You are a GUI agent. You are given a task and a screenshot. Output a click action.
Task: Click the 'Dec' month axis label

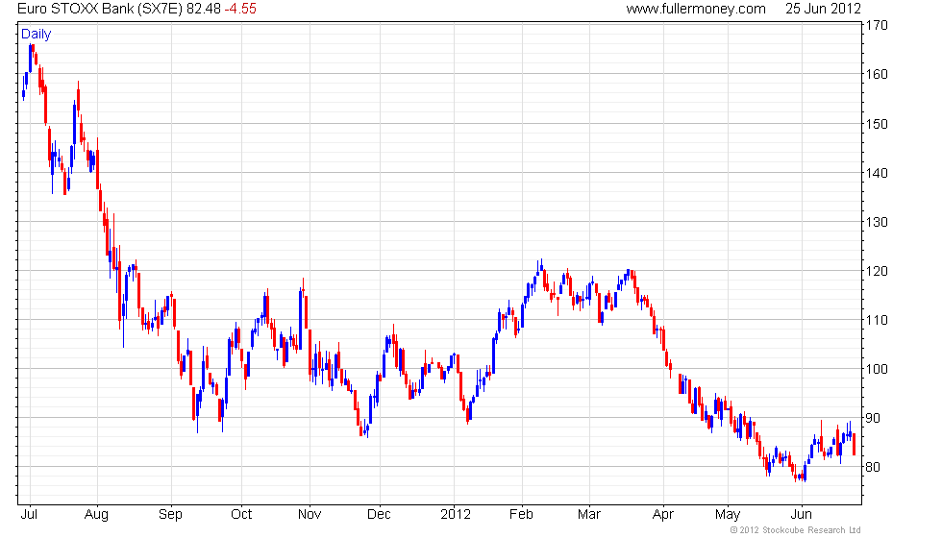[x=379, y=515]
